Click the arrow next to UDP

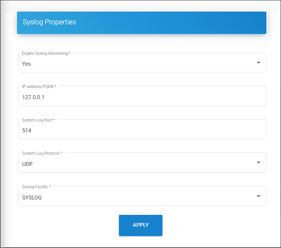[x=259, y=162]
